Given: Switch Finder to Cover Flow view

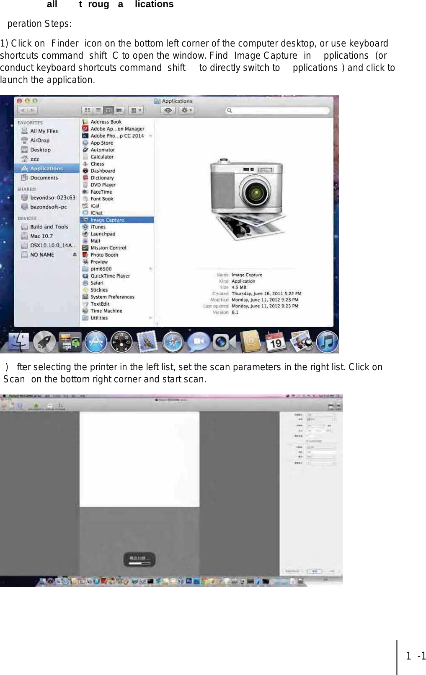Looking at the screenshot, I should point(119,110).
